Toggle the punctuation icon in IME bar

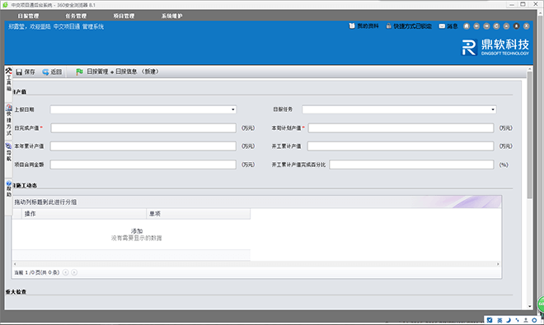tap(517, 320)
